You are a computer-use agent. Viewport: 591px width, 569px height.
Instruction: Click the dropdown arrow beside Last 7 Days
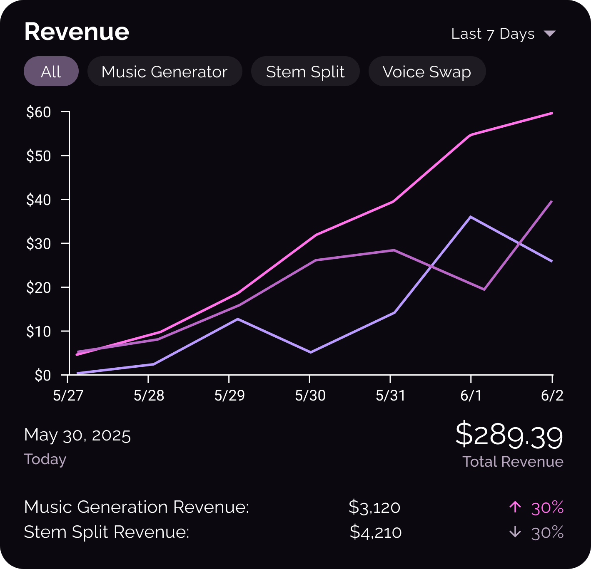click(x=550, y=34)
